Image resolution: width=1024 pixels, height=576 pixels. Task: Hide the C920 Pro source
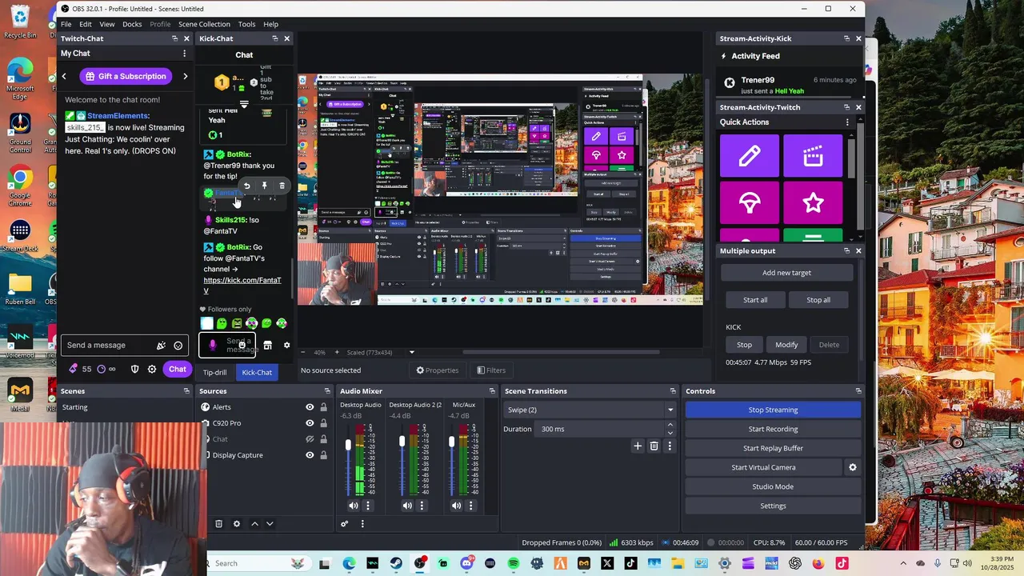(x=310, y=423)
